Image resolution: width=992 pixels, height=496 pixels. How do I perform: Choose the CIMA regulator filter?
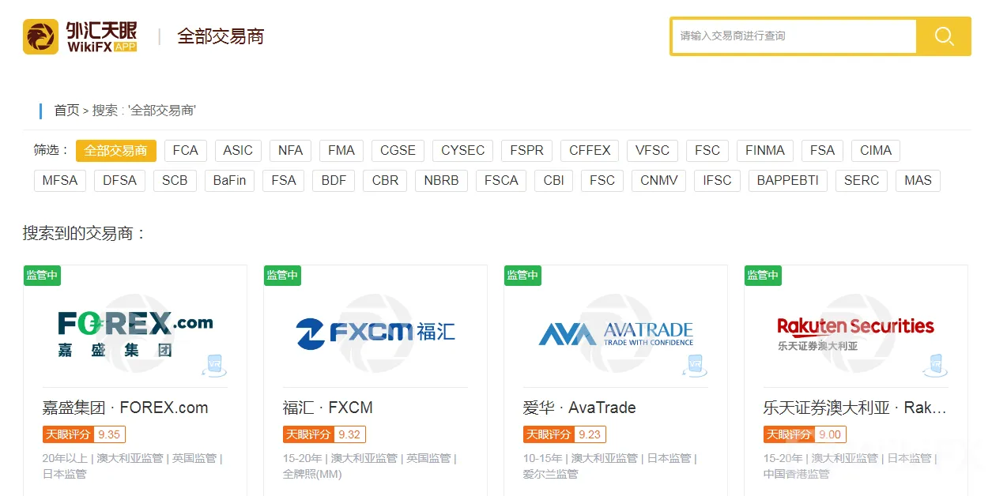[x=876, y=151]
